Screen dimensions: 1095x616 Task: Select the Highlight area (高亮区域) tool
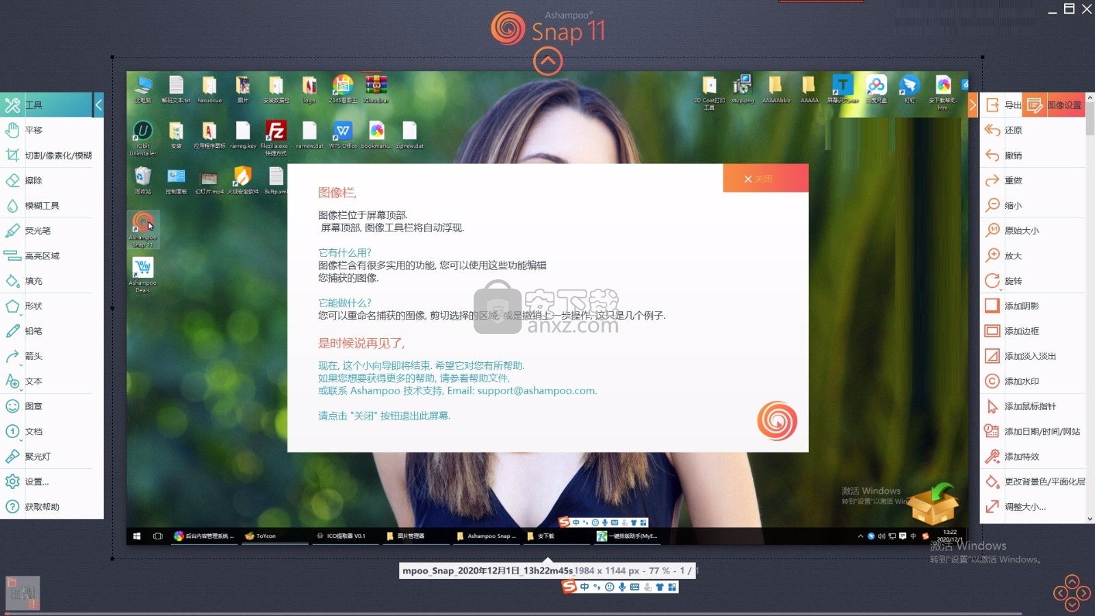pos(46,256)
